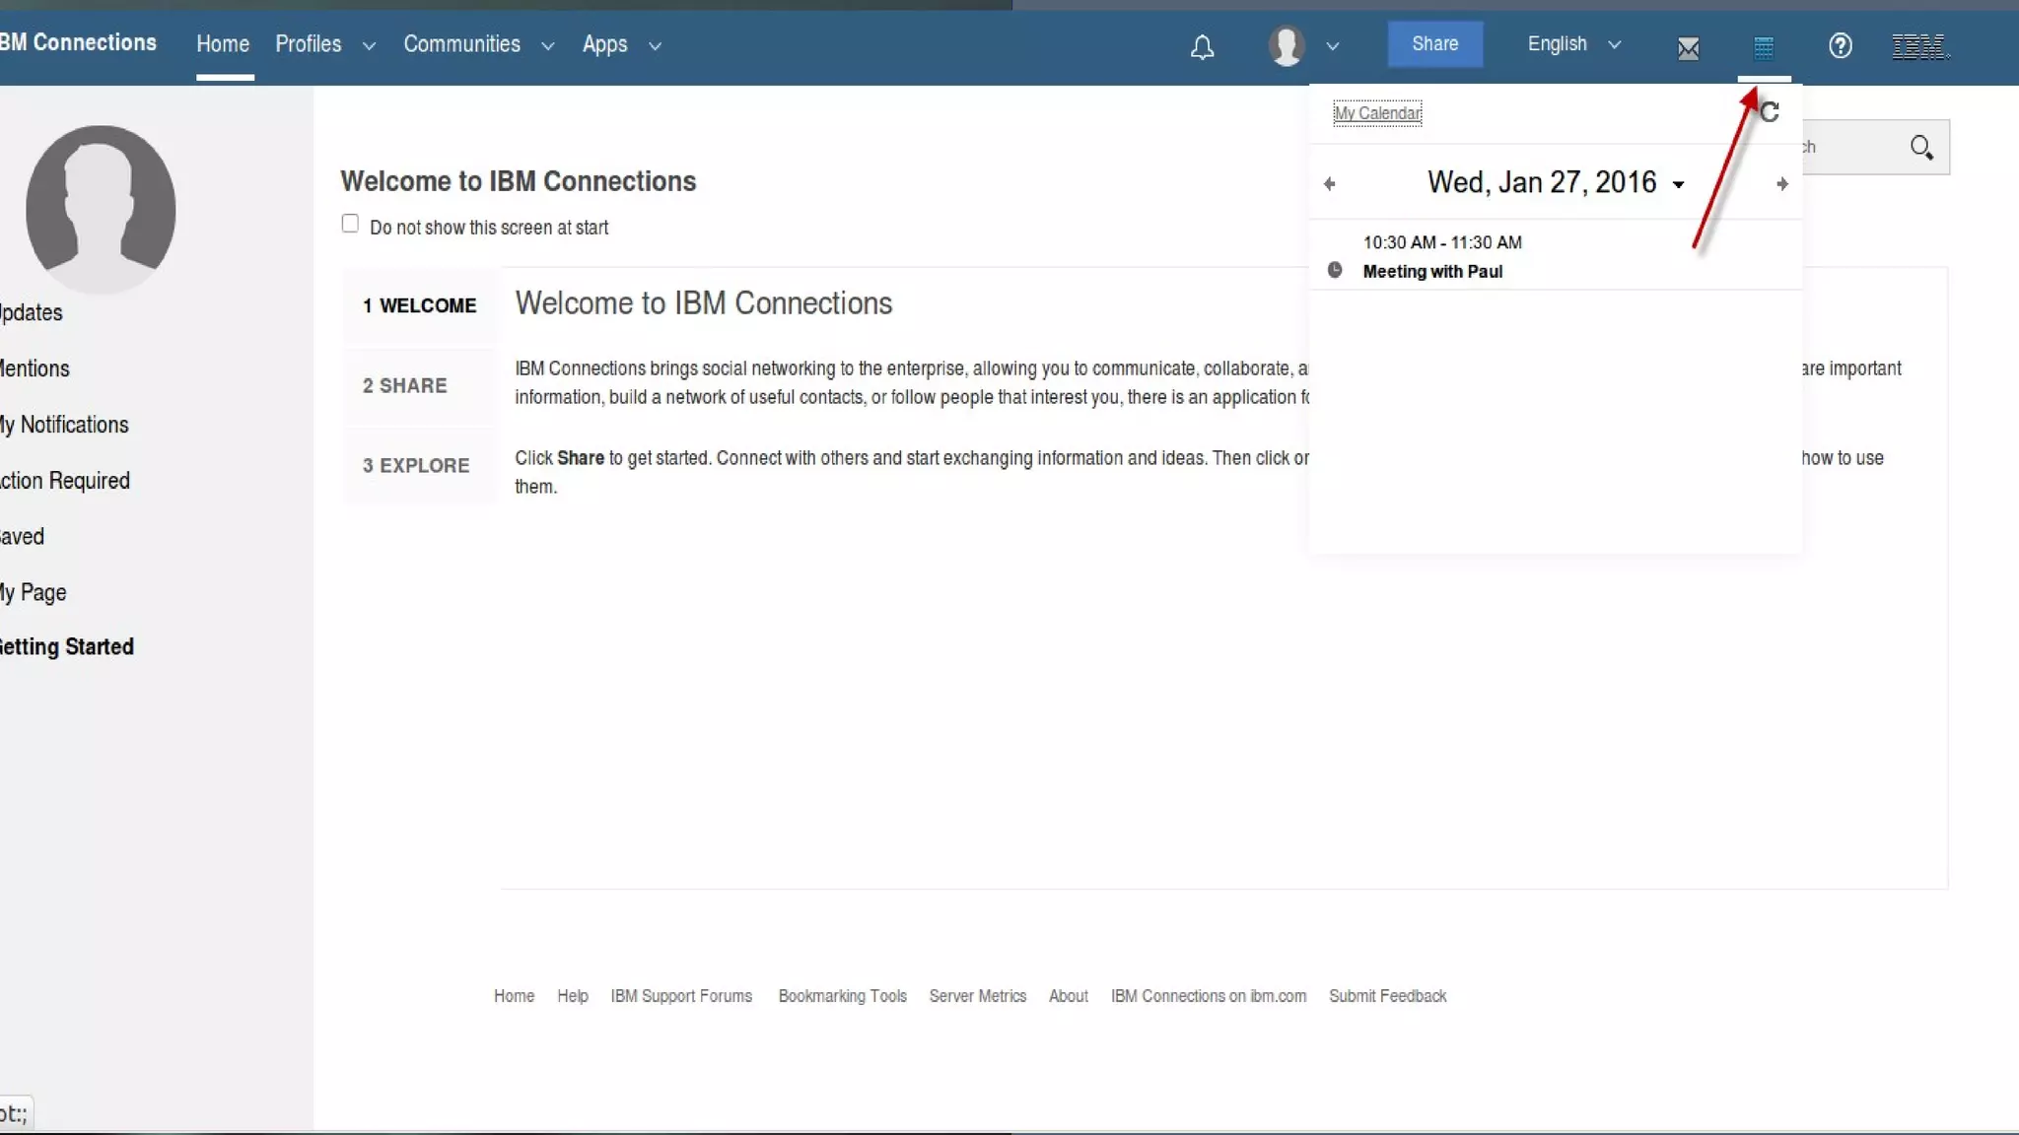Click the footer Help link
The width and height of the screenshot is (2019, 1135).
click(572, 996)
